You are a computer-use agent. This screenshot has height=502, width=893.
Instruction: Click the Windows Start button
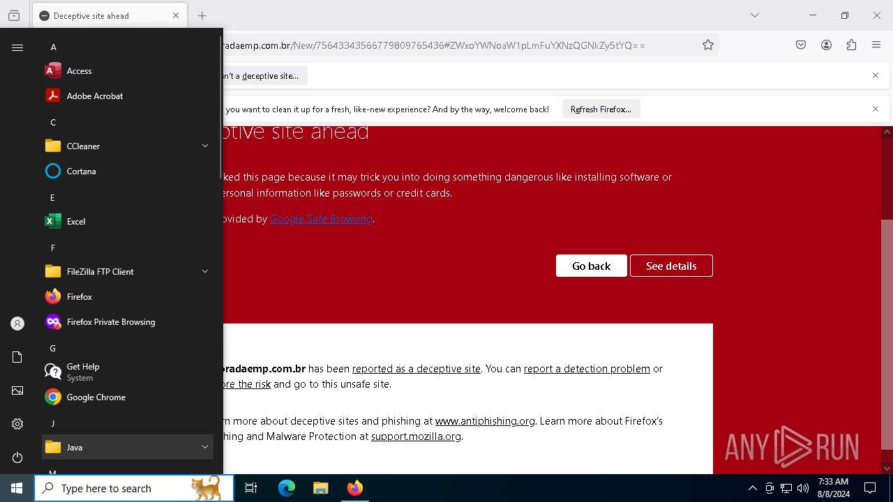click(x=17, y=488)
